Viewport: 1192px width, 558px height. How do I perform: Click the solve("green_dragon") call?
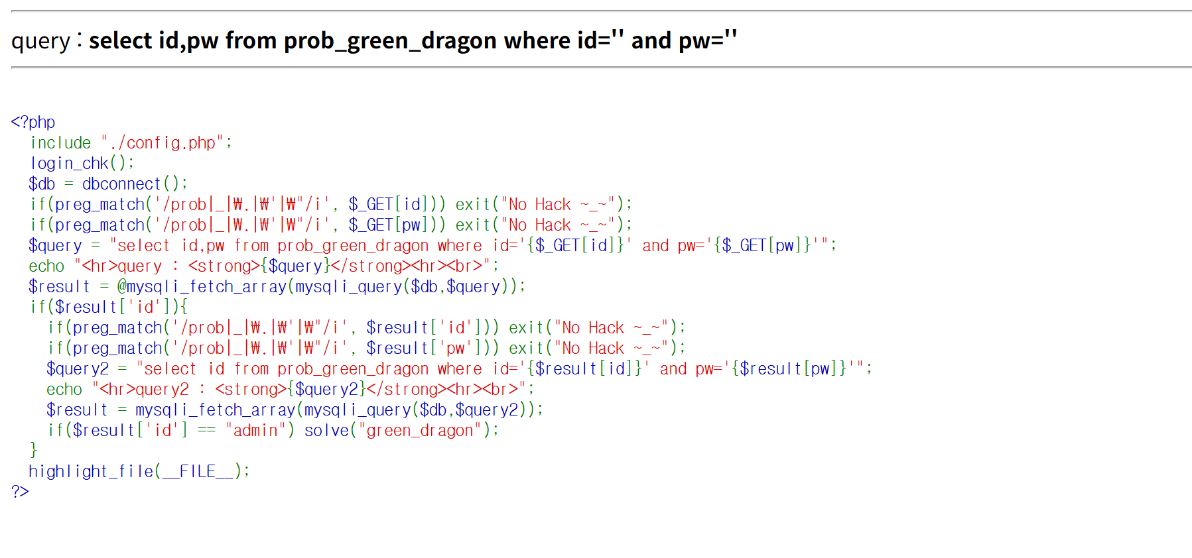pos(401,430)
